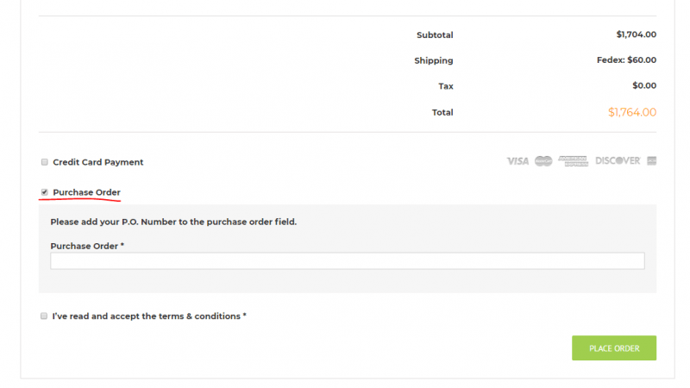Click the American Express logo
The width and height of the screenshot is (690, 388).
(x=573, y=161)
